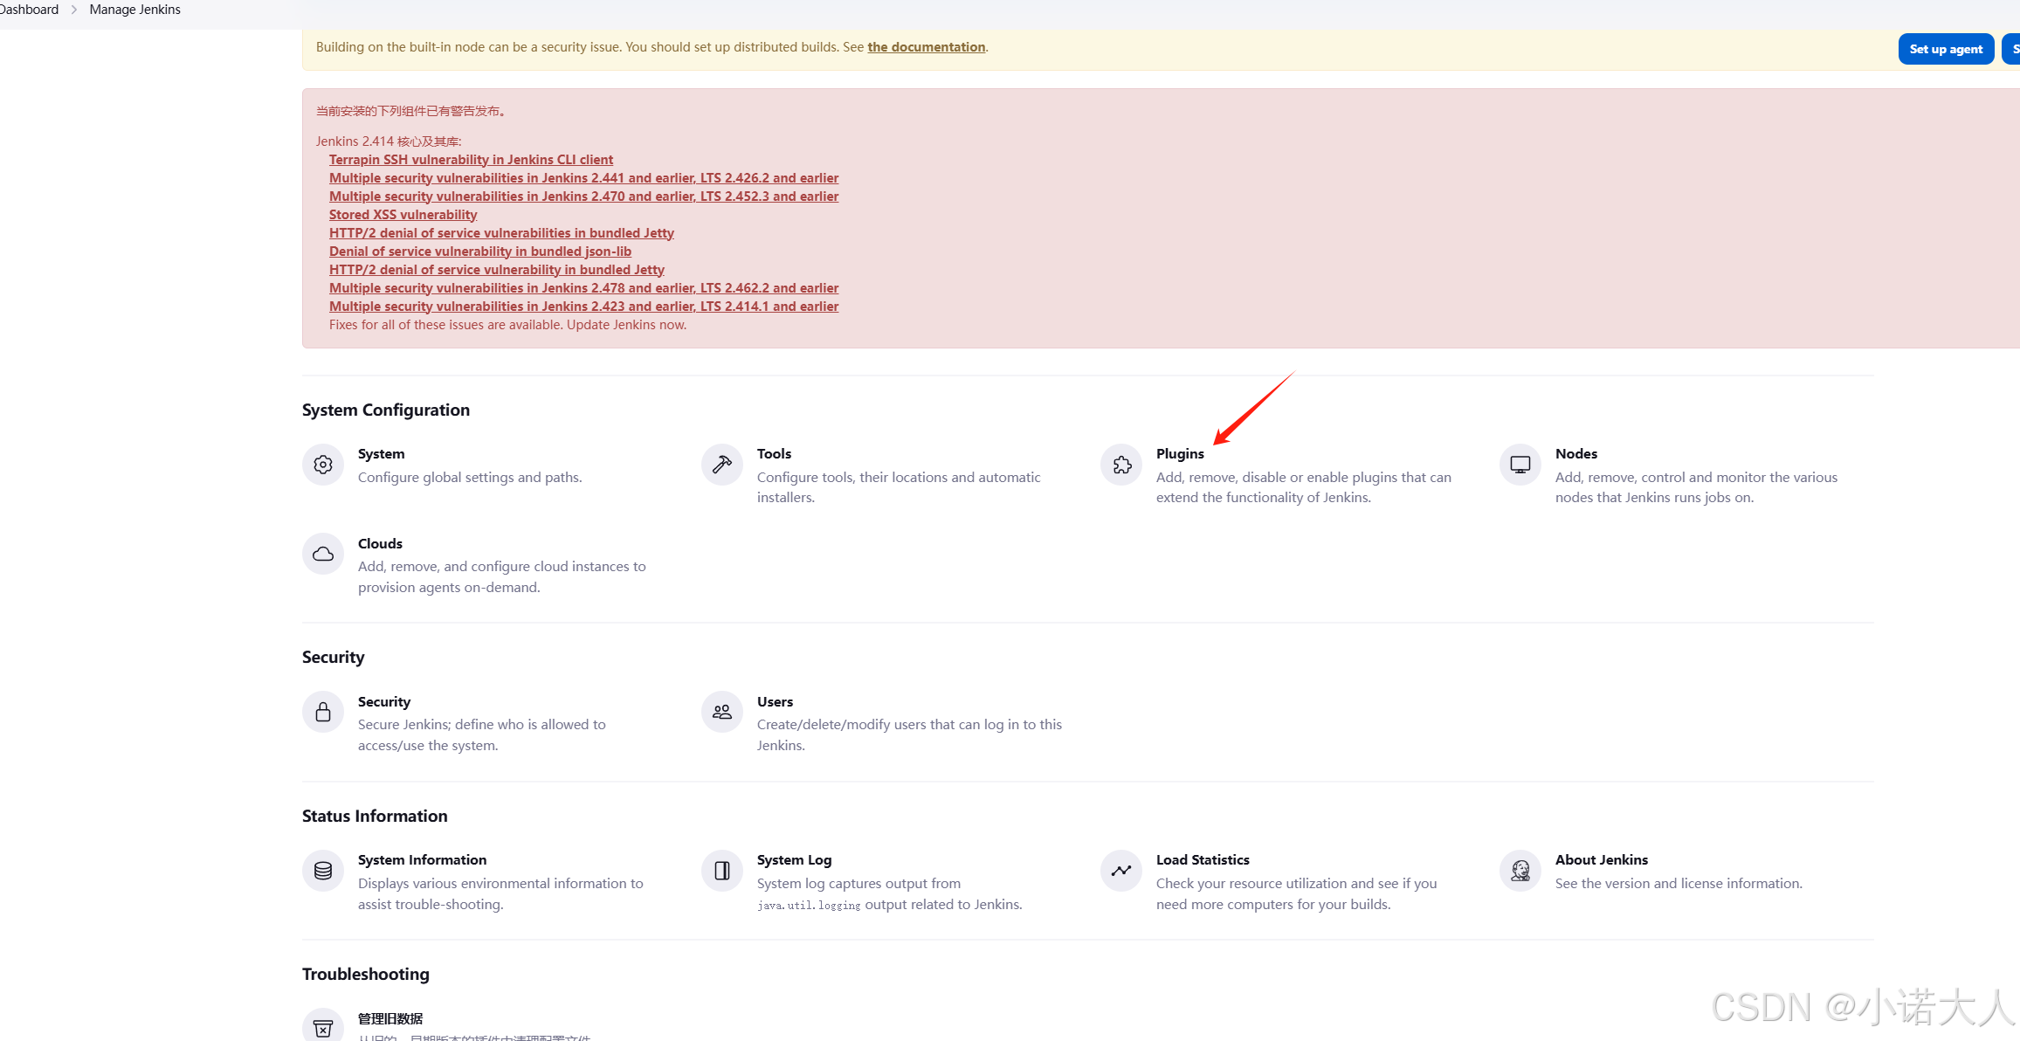Open HTTP/2 denial of service vulnerabilities Jetty link
Screen dimensions: 2020x1041
(501, 233)
